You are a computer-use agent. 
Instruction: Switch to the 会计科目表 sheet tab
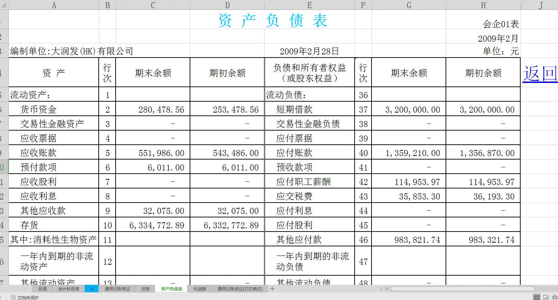(69, 289)
